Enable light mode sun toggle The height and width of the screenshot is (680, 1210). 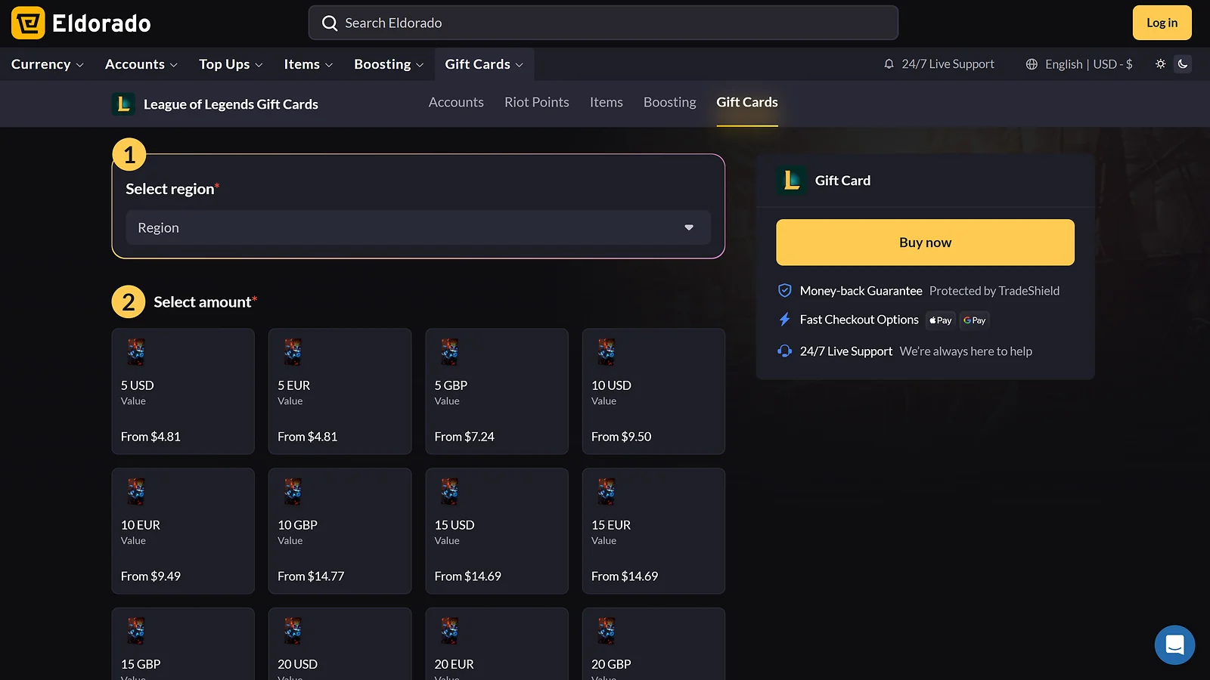point(1159,63)
